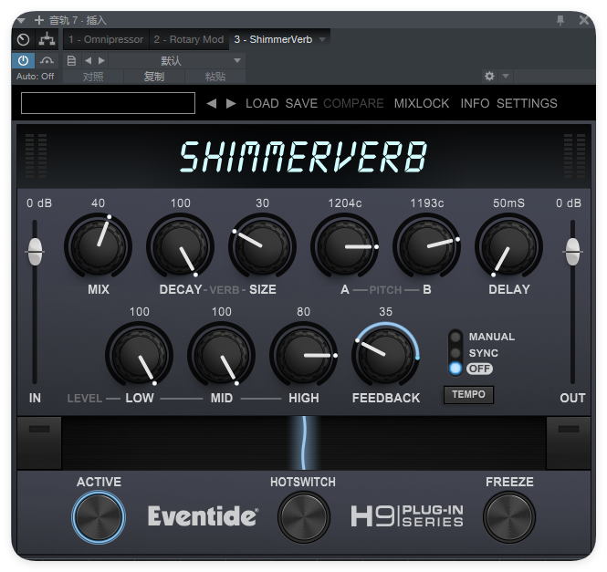The width and height of the screenshot is (607, 572).
Task: Switch to the 2 - Rotary Mod tab
Action: click(x=189, y=39)
